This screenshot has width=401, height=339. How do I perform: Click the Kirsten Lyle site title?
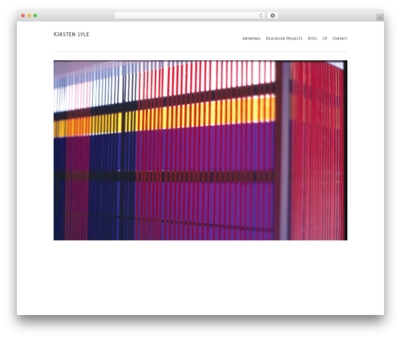click(71, 34)
